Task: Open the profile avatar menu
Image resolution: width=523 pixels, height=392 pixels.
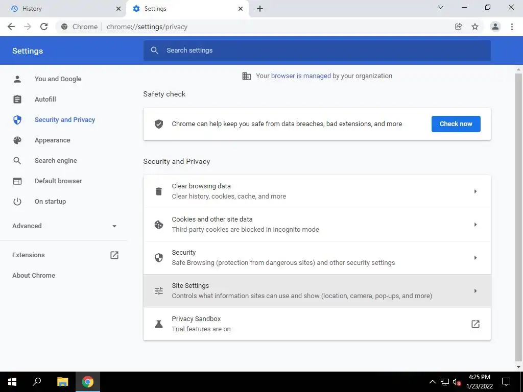Action: click(x=495, y=27)
